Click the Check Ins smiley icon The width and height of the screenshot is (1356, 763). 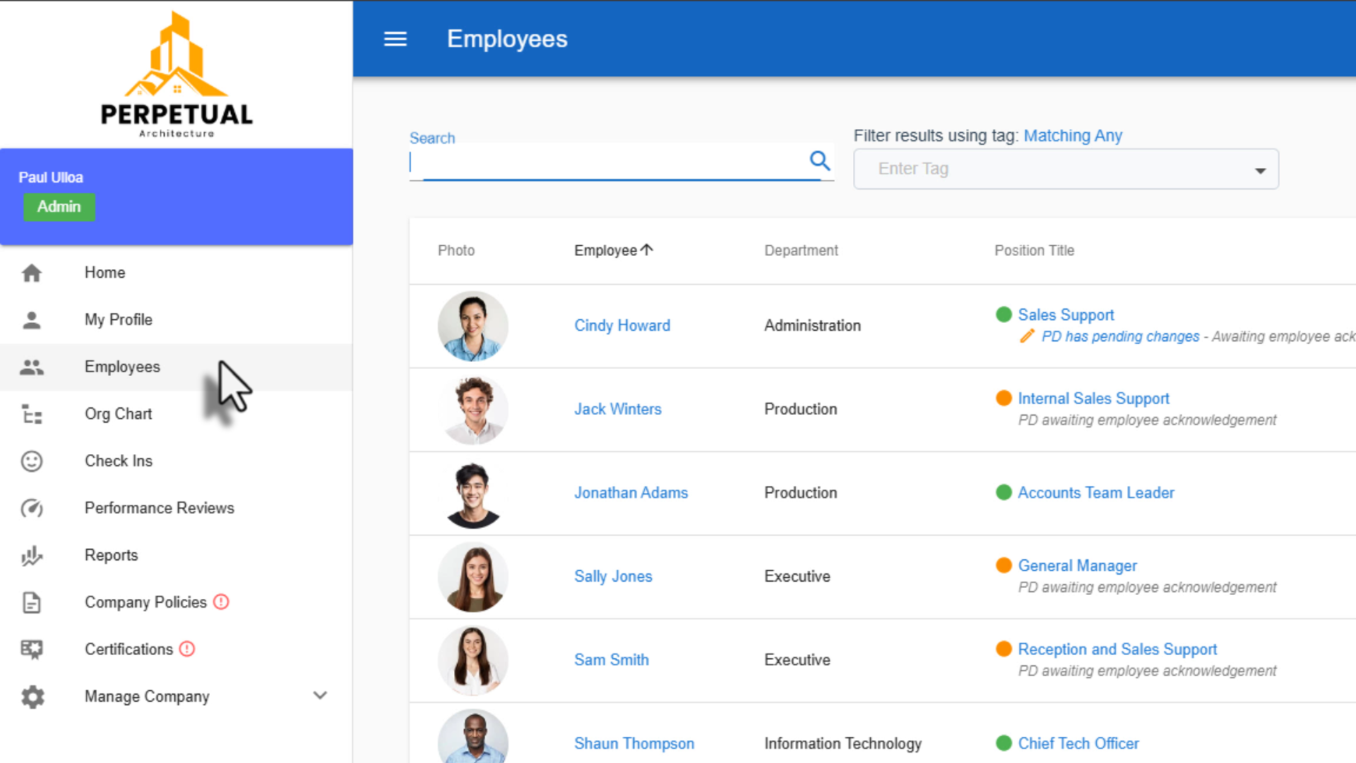click(32, 461)
